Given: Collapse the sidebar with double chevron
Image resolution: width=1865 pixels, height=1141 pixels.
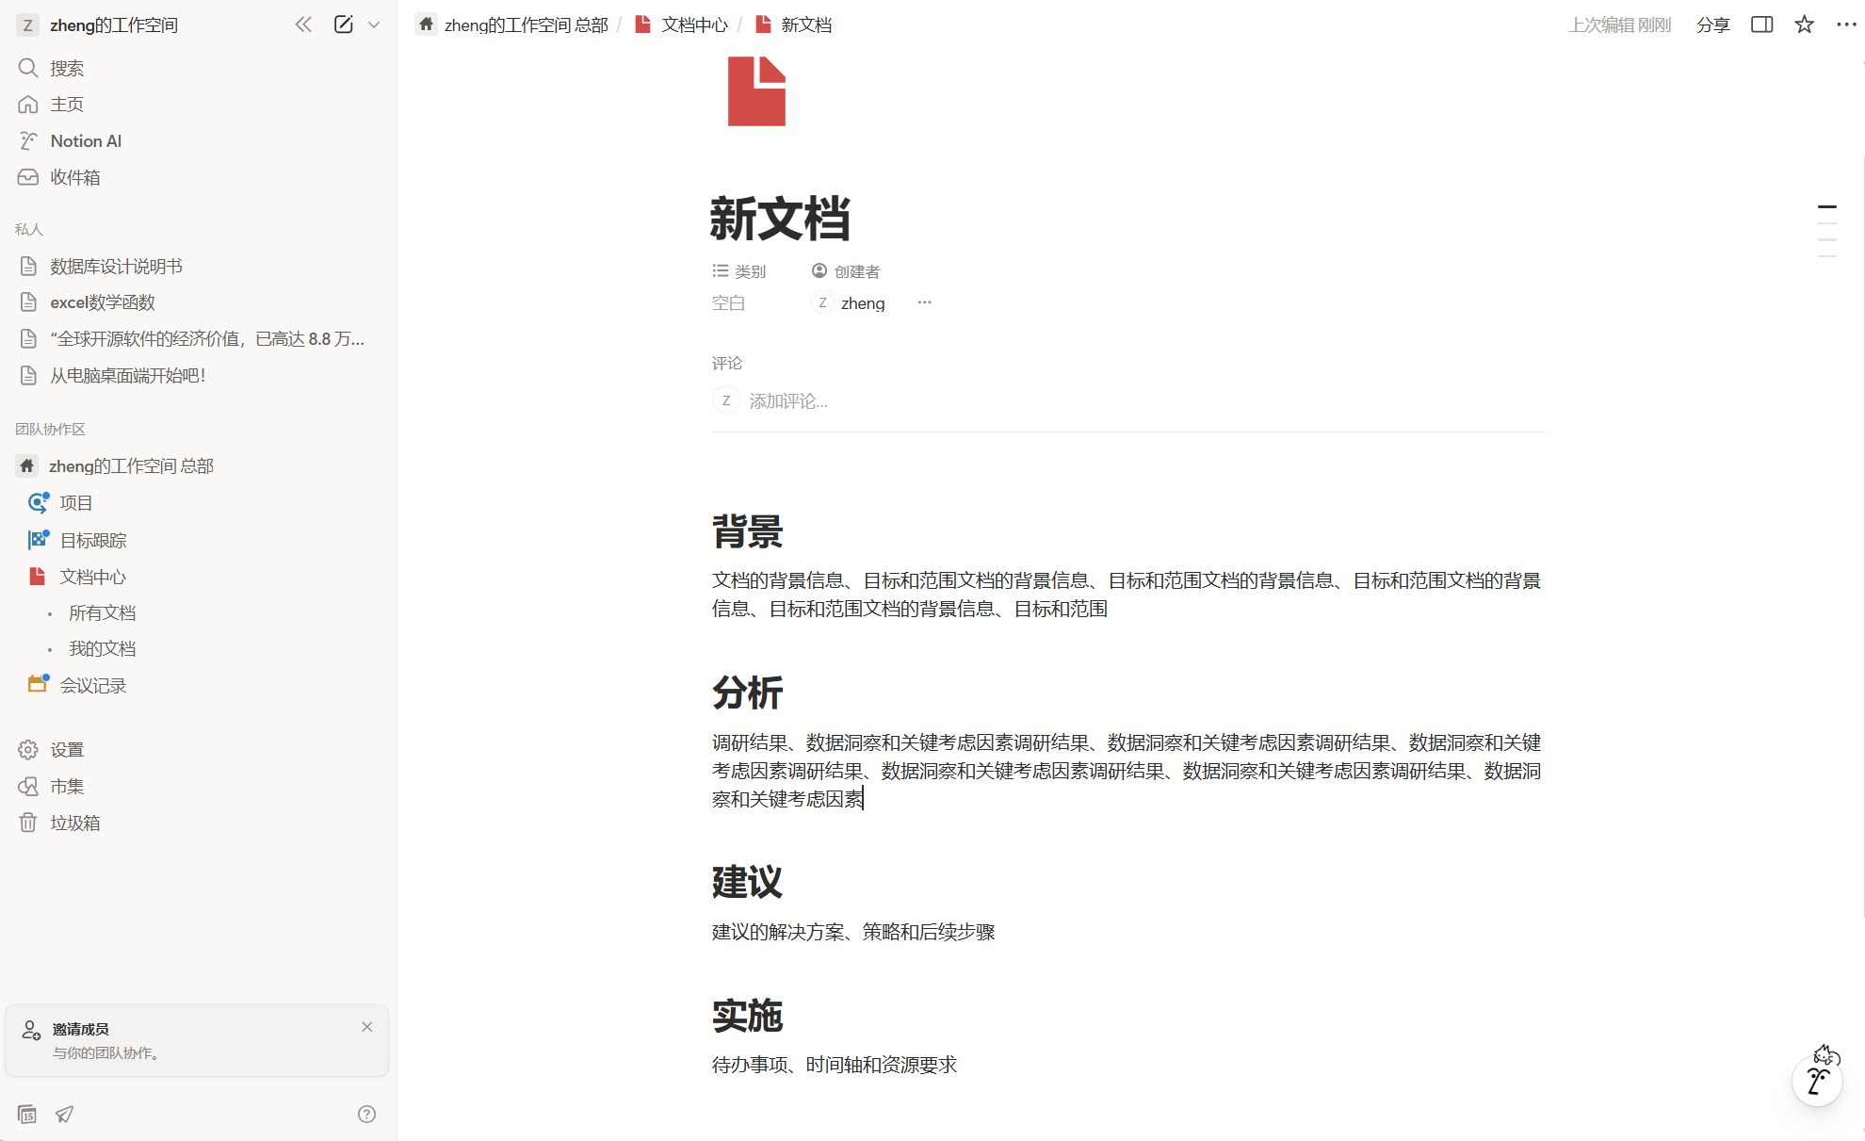Looking at the screenshot, I should (303, 24).
